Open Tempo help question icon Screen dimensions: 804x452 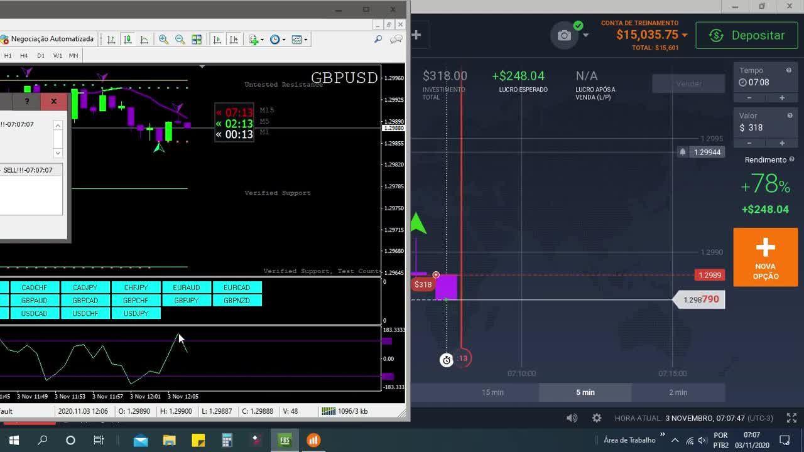789,70
